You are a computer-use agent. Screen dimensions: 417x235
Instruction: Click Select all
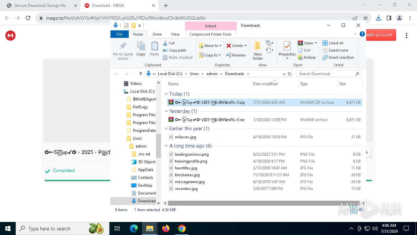333,43
